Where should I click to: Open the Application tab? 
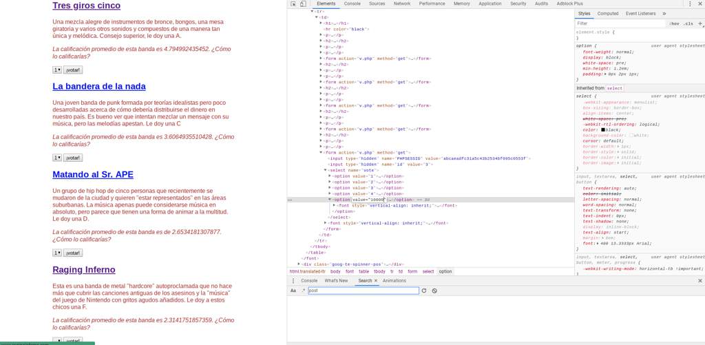pyautogui.click(x=490, y=3)
